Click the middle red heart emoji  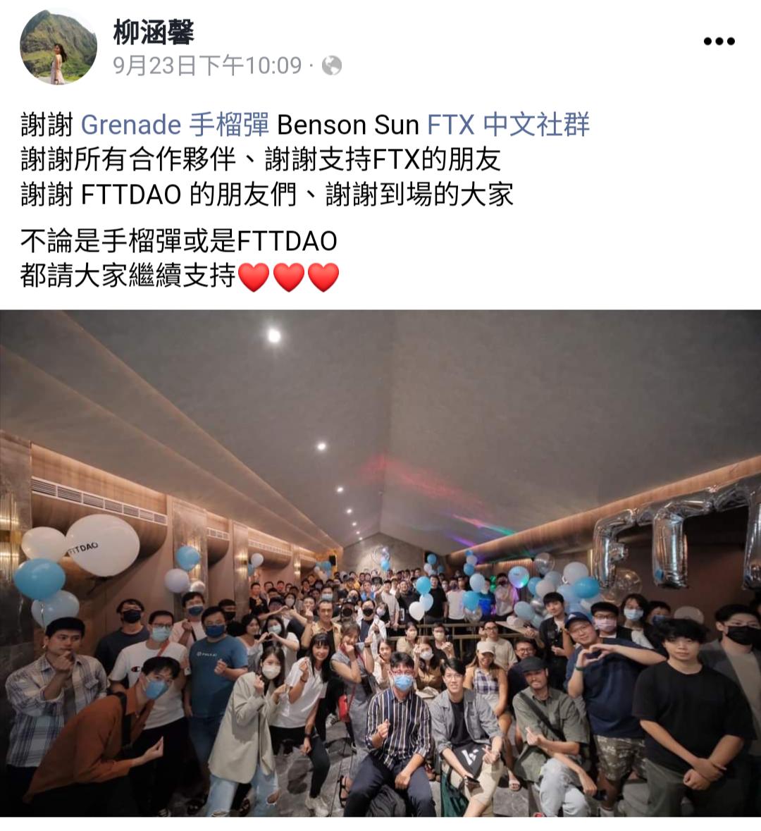coord(289,277)
